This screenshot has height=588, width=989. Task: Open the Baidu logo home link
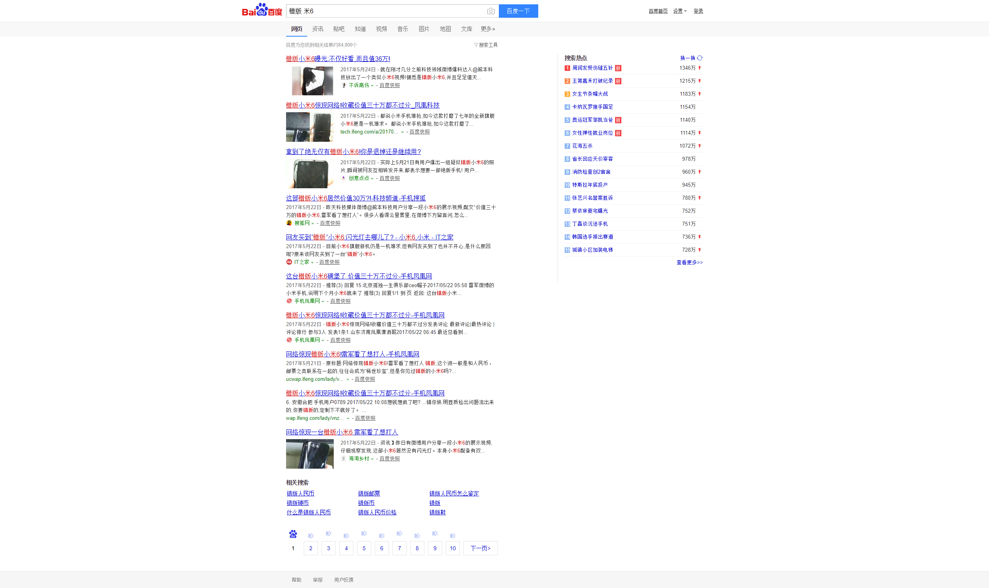(262, 10)
